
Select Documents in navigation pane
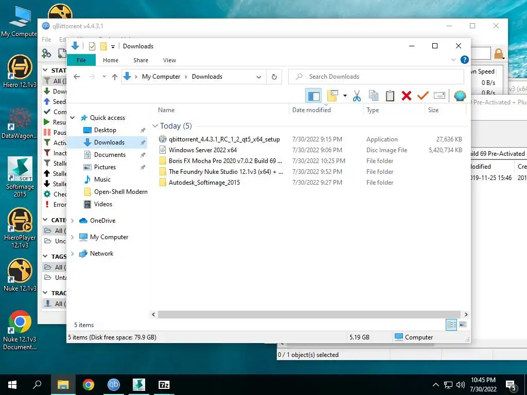(110, 154)
